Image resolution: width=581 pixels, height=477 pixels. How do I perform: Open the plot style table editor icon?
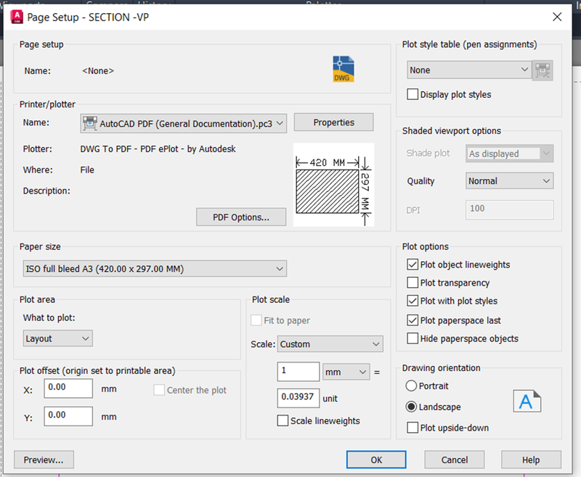(x=543, y=70)
